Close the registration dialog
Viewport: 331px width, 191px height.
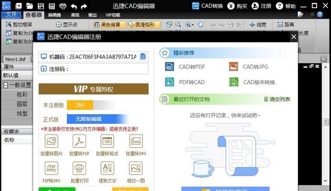click(x=294, y=37)
